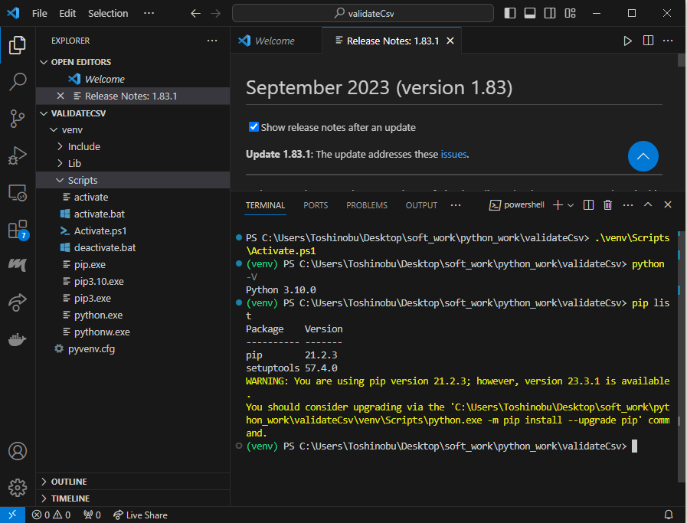
Task: Kill the active terminal
Action: coord(607,205)
